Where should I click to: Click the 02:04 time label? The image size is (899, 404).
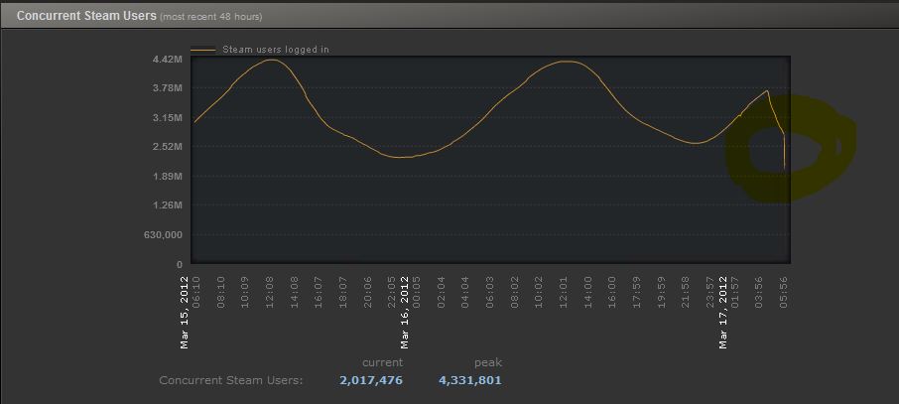tap(441, 293)
